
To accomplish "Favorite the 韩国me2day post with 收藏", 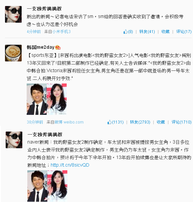I will 161,122.
